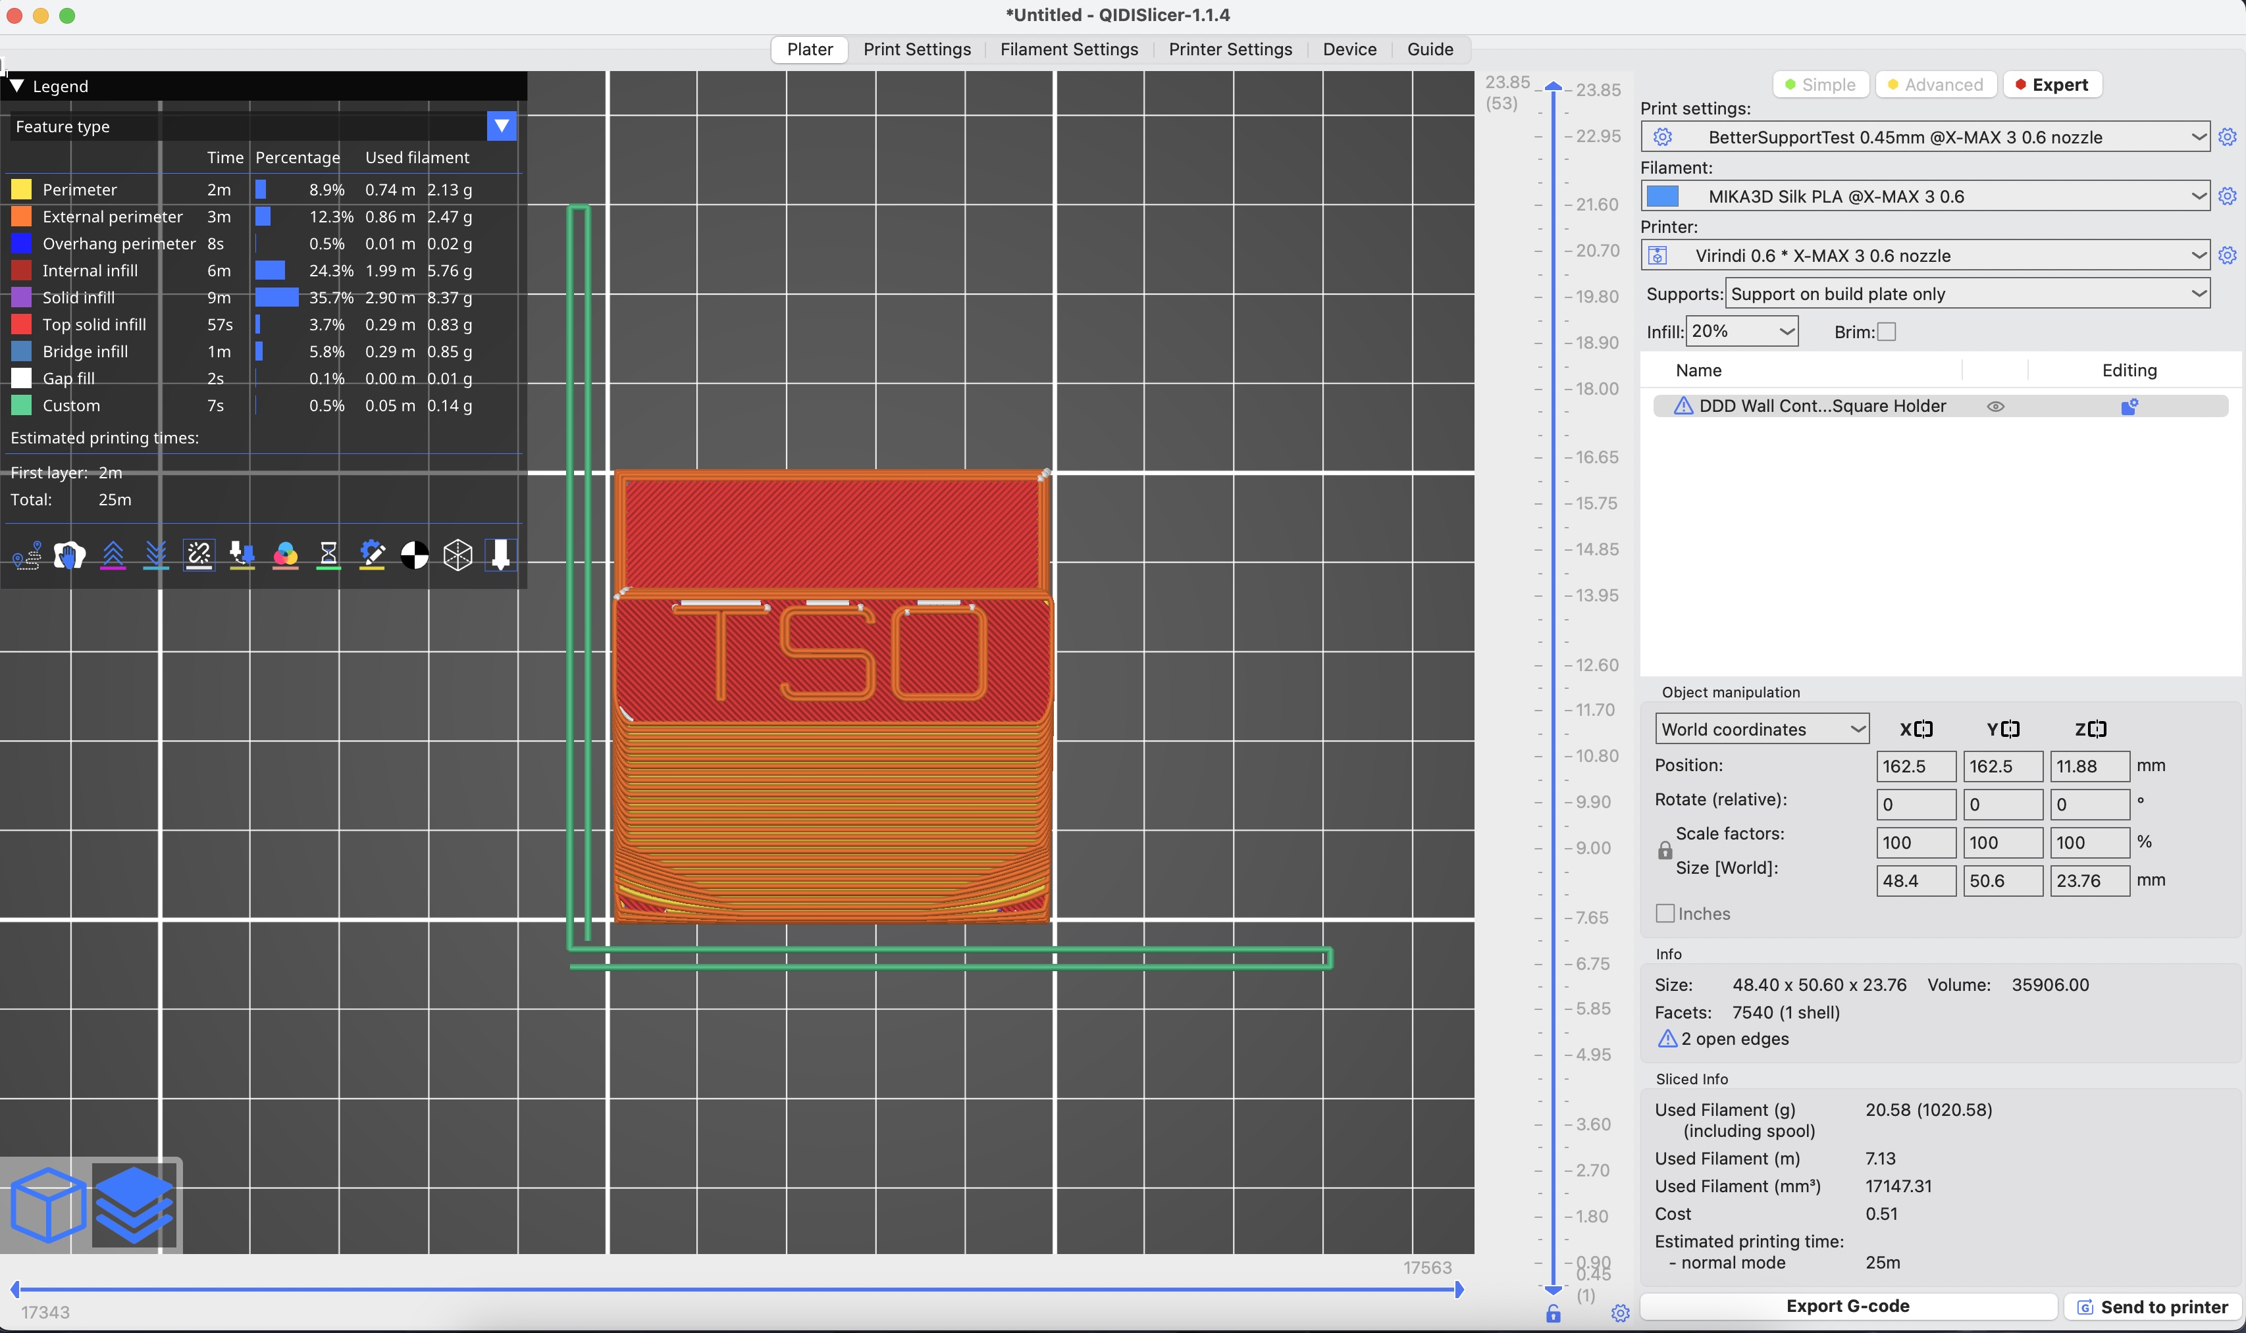Hide DDD Wall object with eye icon
Screen dimensions: 2246x1333
pos(1995,406)
